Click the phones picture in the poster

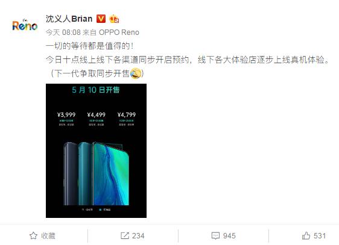click(x=97, y=173)
